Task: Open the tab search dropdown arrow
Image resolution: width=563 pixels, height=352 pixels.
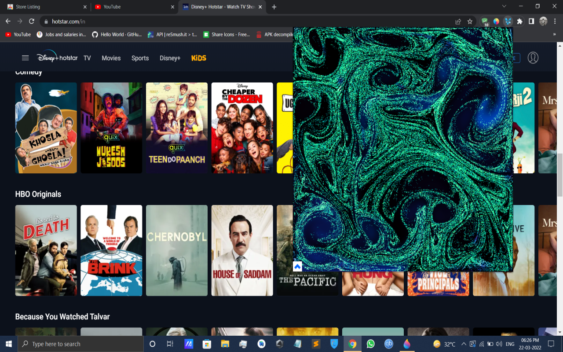Action: point(504,7)
